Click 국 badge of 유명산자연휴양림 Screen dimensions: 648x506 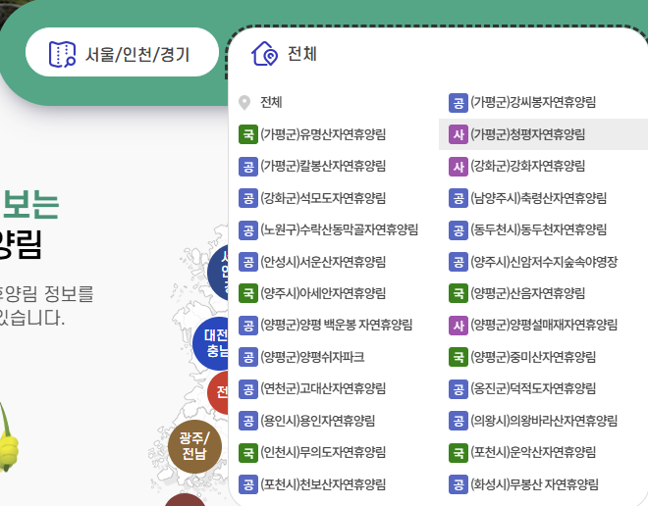[248, 134]
